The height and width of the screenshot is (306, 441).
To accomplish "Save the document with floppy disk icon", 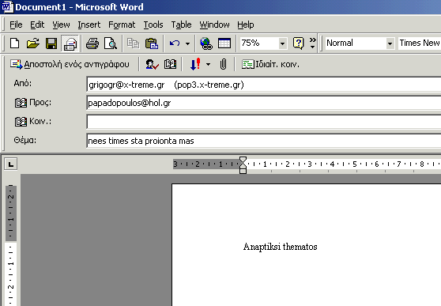I will (x=51, y=43).
